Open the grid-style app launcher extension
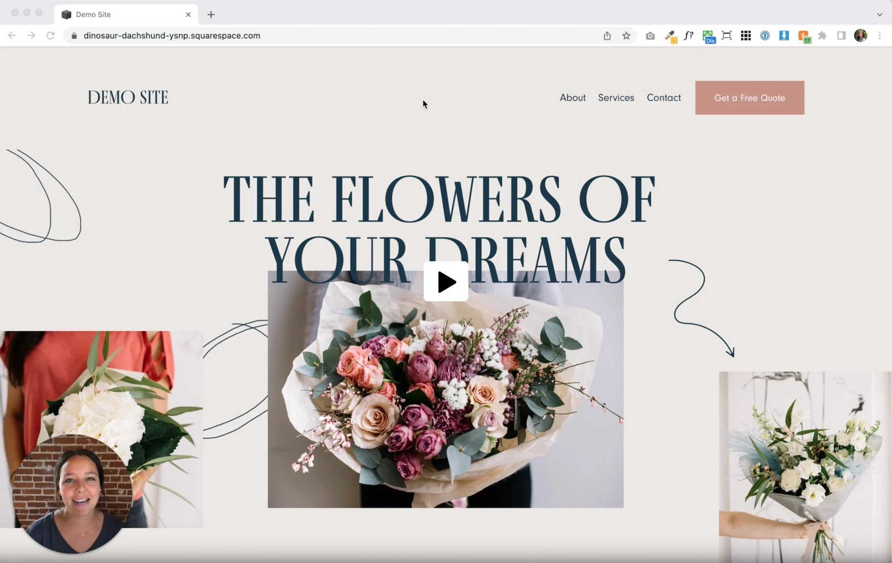Screen dimensions: 892x563 [x=746, y=36]
